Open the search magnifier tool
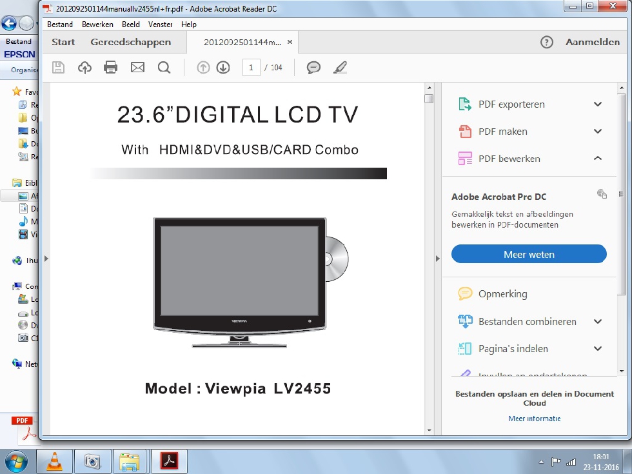 (164, 67)
